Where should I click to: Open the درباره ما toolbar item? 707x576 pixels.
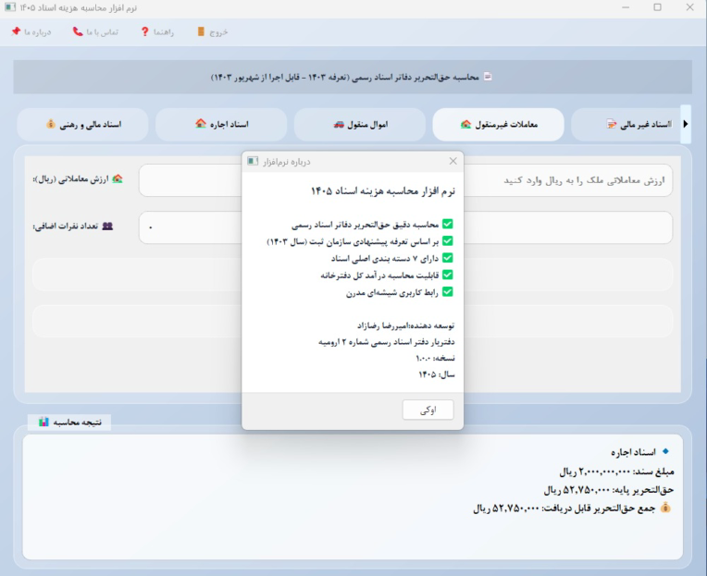tap(31, 32)
